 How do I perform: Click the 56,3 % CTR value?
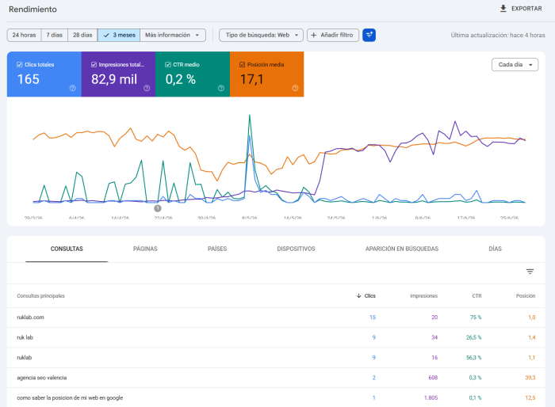(x=473, y=358)
